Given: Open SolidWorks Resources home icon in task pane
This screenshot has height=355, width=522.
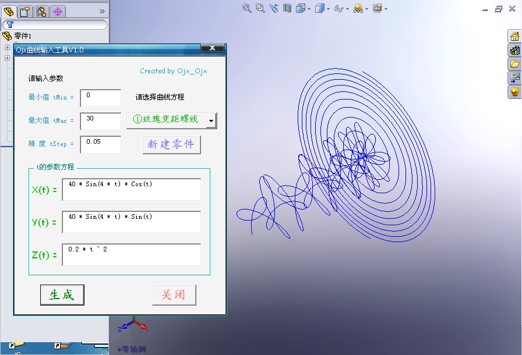Looking at the screenshot, I should (514, 36).
